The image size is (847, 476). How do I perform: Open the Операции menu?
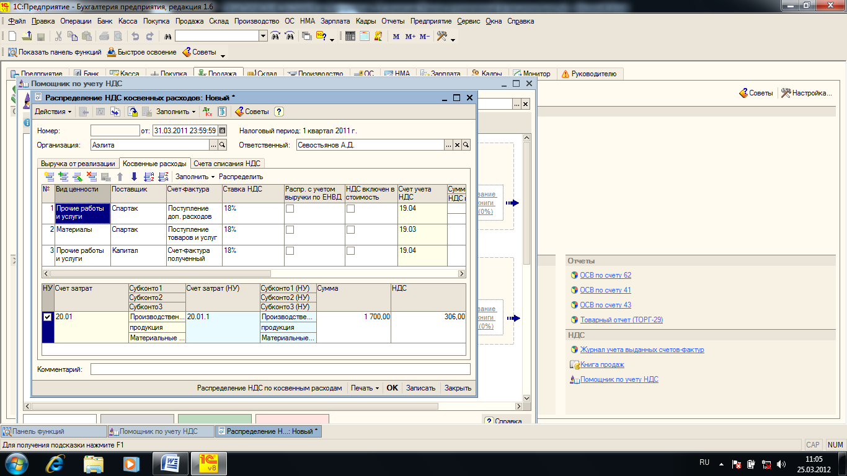tap(76, 21)
